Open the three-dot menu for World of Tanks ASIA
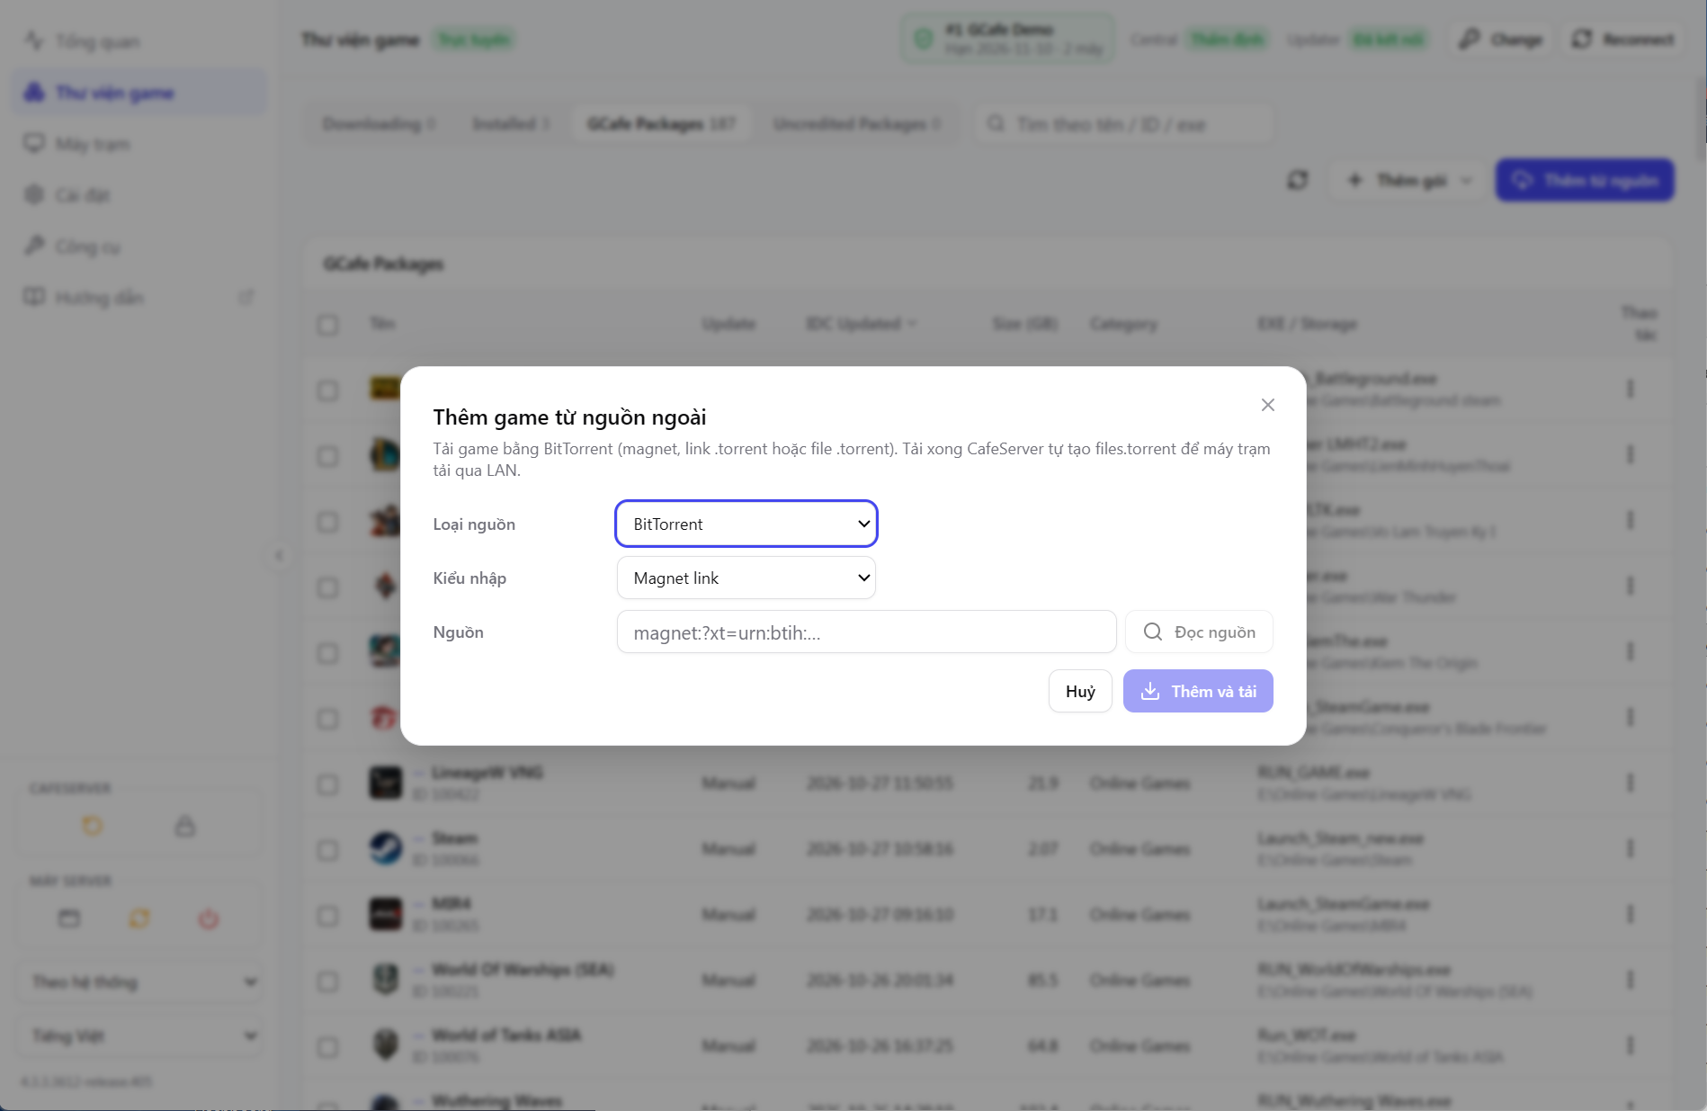Screen dimensions: 1707x1111 pos(1630,1045)
